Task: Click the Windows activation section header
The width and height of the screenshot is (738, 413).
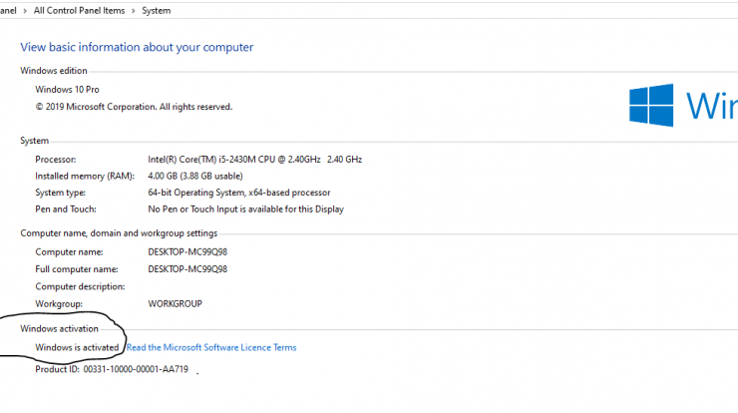Action: (59, 329)
